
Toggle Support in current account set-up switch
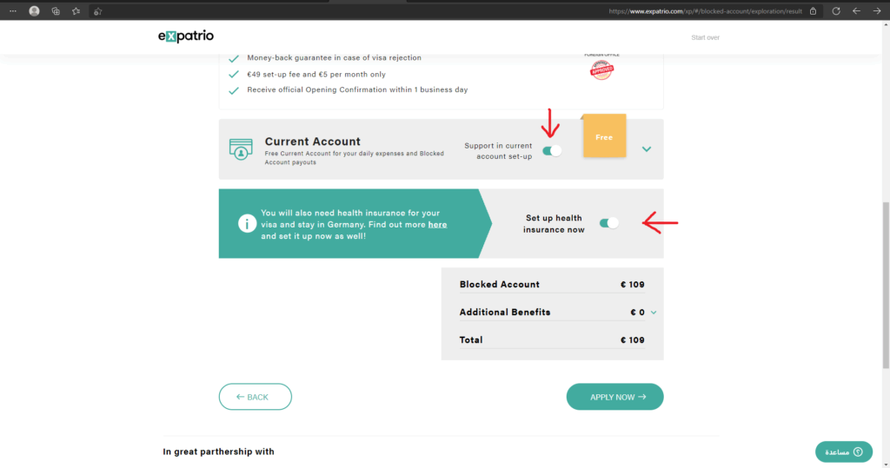552,151
